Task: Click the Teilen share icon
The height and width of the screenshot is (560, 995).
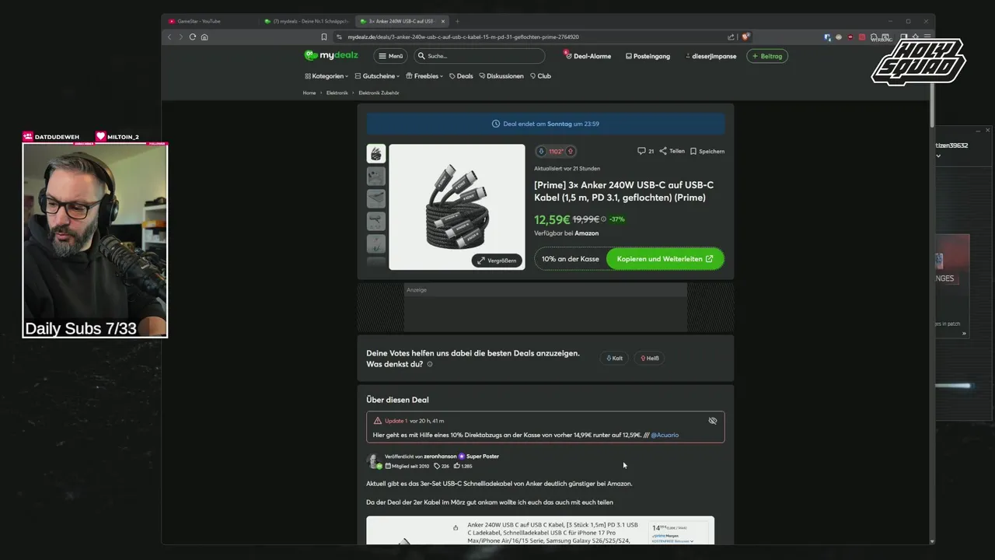Action: coord(672,151)
